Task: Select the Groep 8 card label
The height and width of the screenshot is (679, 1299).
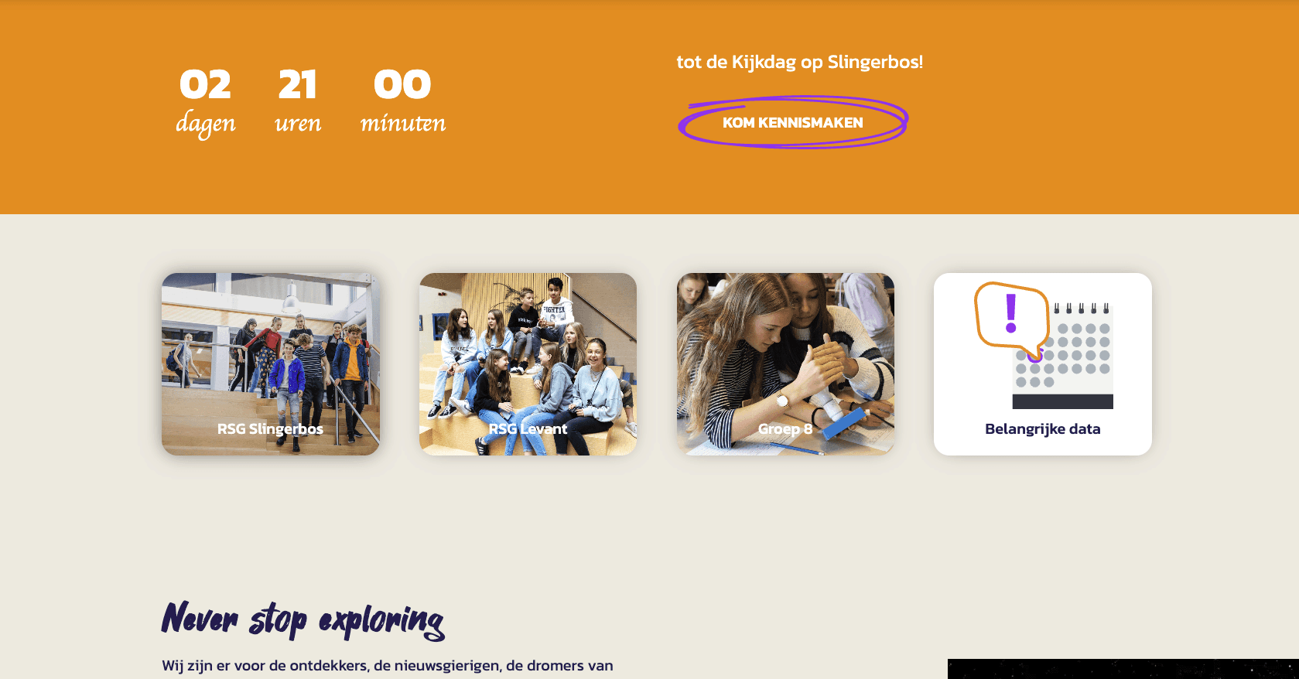Action: click(785, 428)
